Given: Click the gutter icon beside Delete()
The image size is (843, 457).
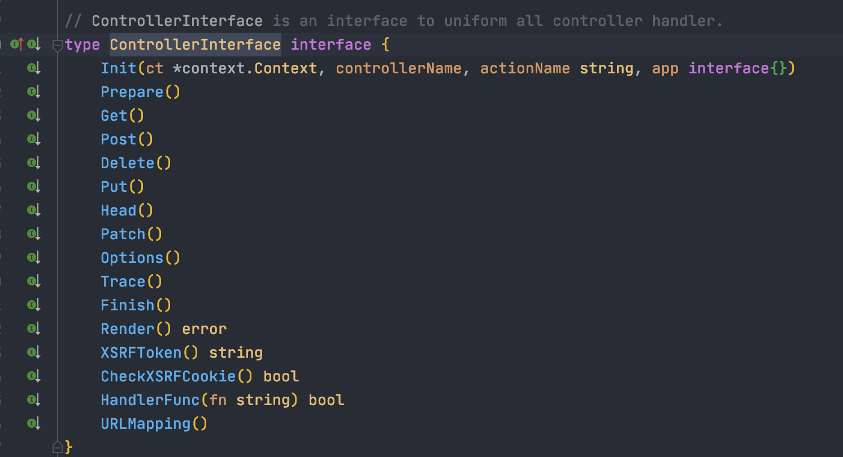Looking at the screenshot, I should 33,163.
